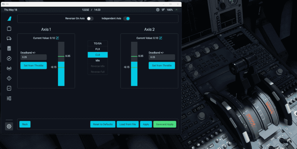Click the Axis 1 current value edit icon
Image resolution: width=297 pixels, height=149 pixels.
coord(57,38)
